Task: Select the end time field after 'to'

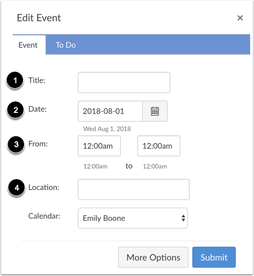Action: [159, 146]
